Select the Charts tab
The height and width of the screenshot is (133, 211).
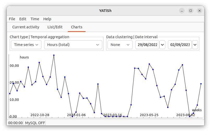tap(77, 27)
